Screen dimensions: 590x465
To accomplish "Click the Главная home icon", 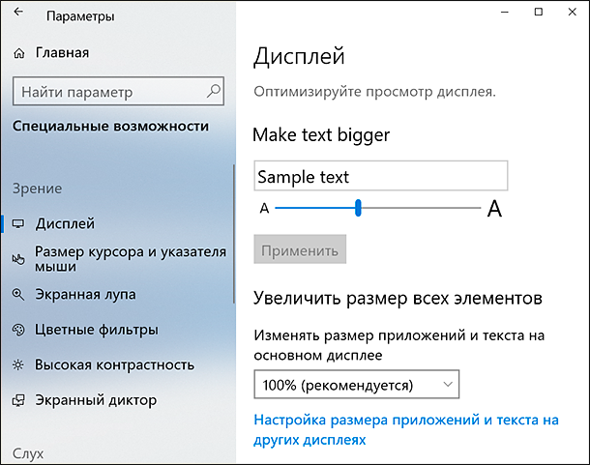I will tap(19, 52).
